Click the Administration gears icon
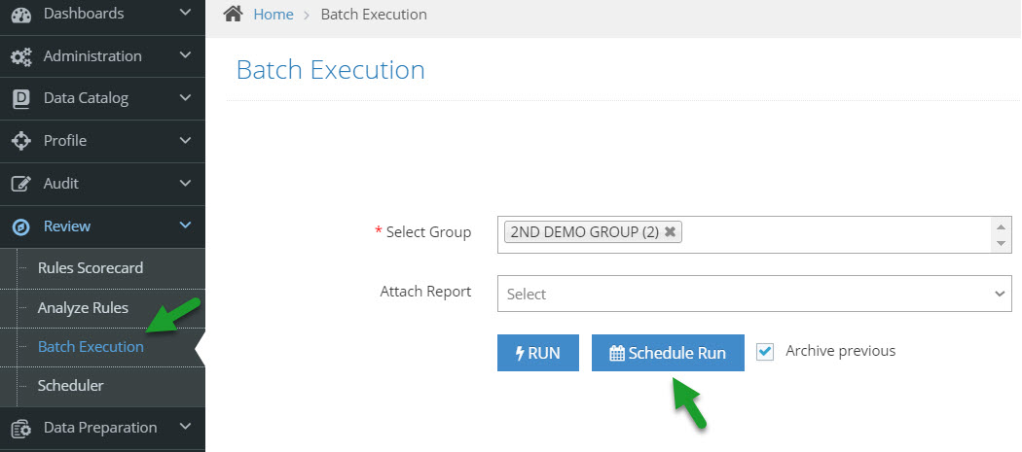1022x452 pixels. point(21,56)
